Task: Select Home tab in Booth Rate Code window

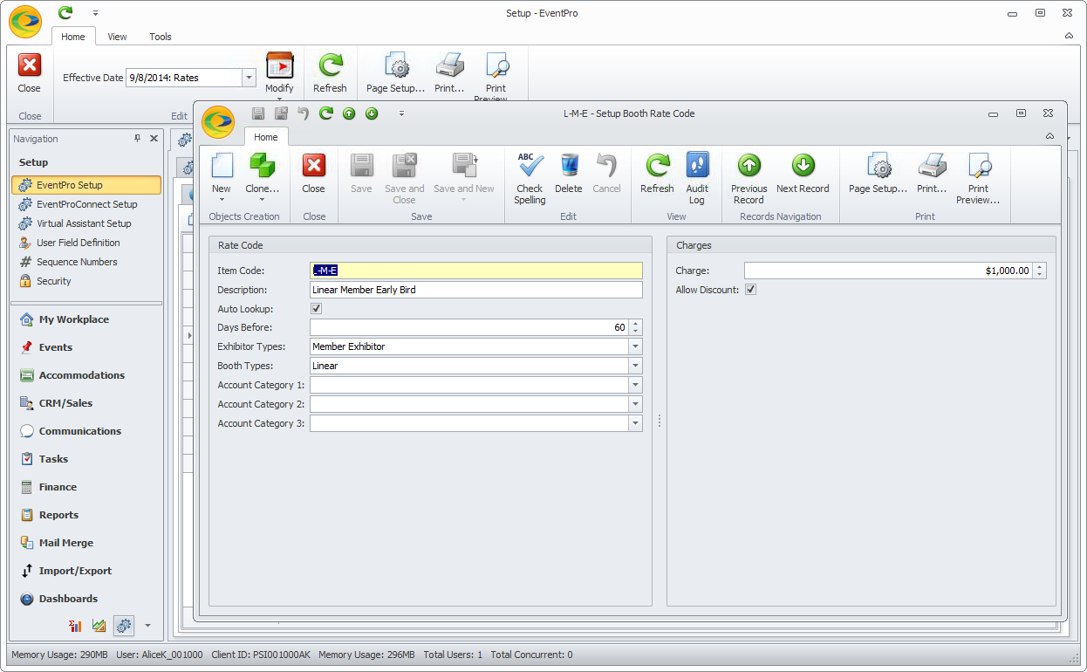Action: point(266,137)
